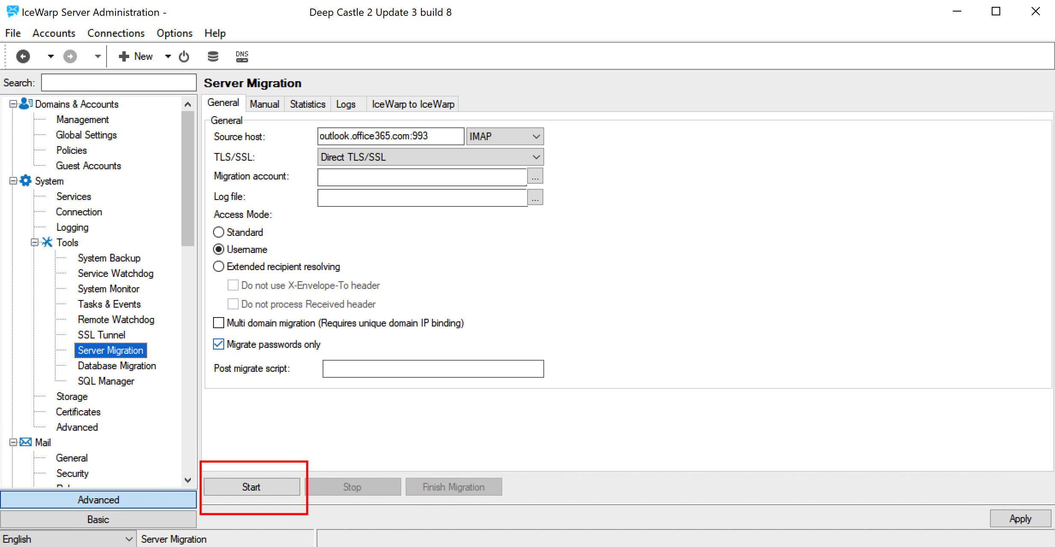The height and width of the screenshot is (547, 1055).
Task: Click the IceWarp app logo icon
Action: click(x=12, y=12)
